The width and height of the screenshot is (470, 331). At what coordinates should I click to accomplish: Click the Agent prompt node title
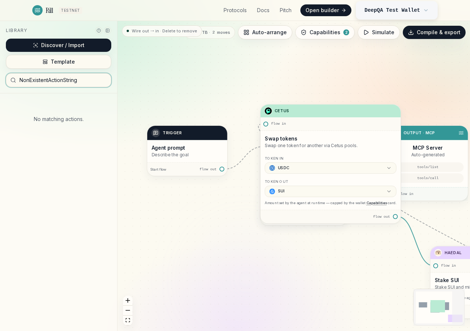[x=168, y=148]
